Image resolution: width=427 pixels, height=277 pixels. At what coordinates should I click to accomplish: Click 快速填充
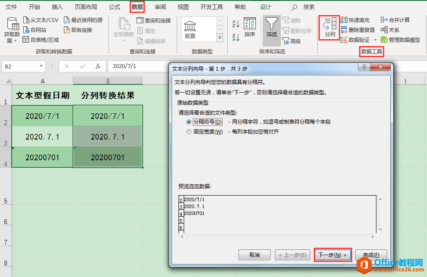click(x=355, y=20)
